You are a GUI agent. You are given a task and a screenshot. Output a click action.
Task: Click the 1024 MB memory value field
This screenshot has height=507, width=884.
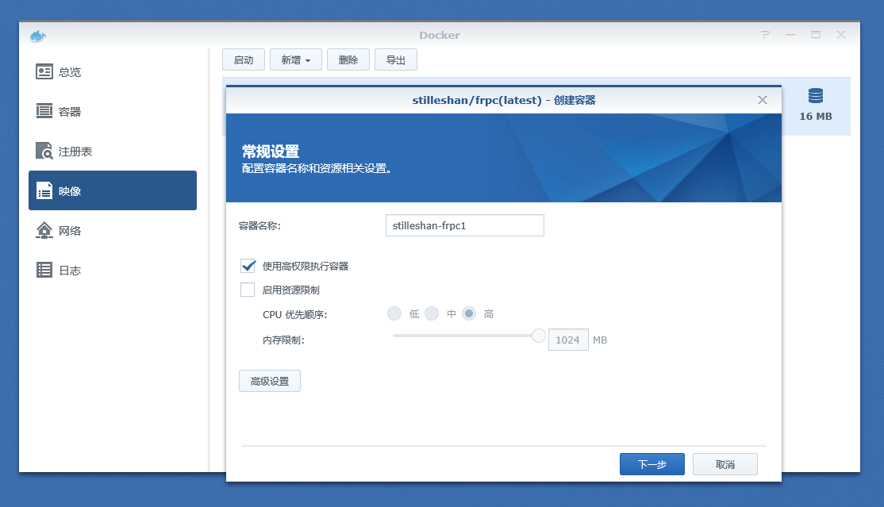568,340
